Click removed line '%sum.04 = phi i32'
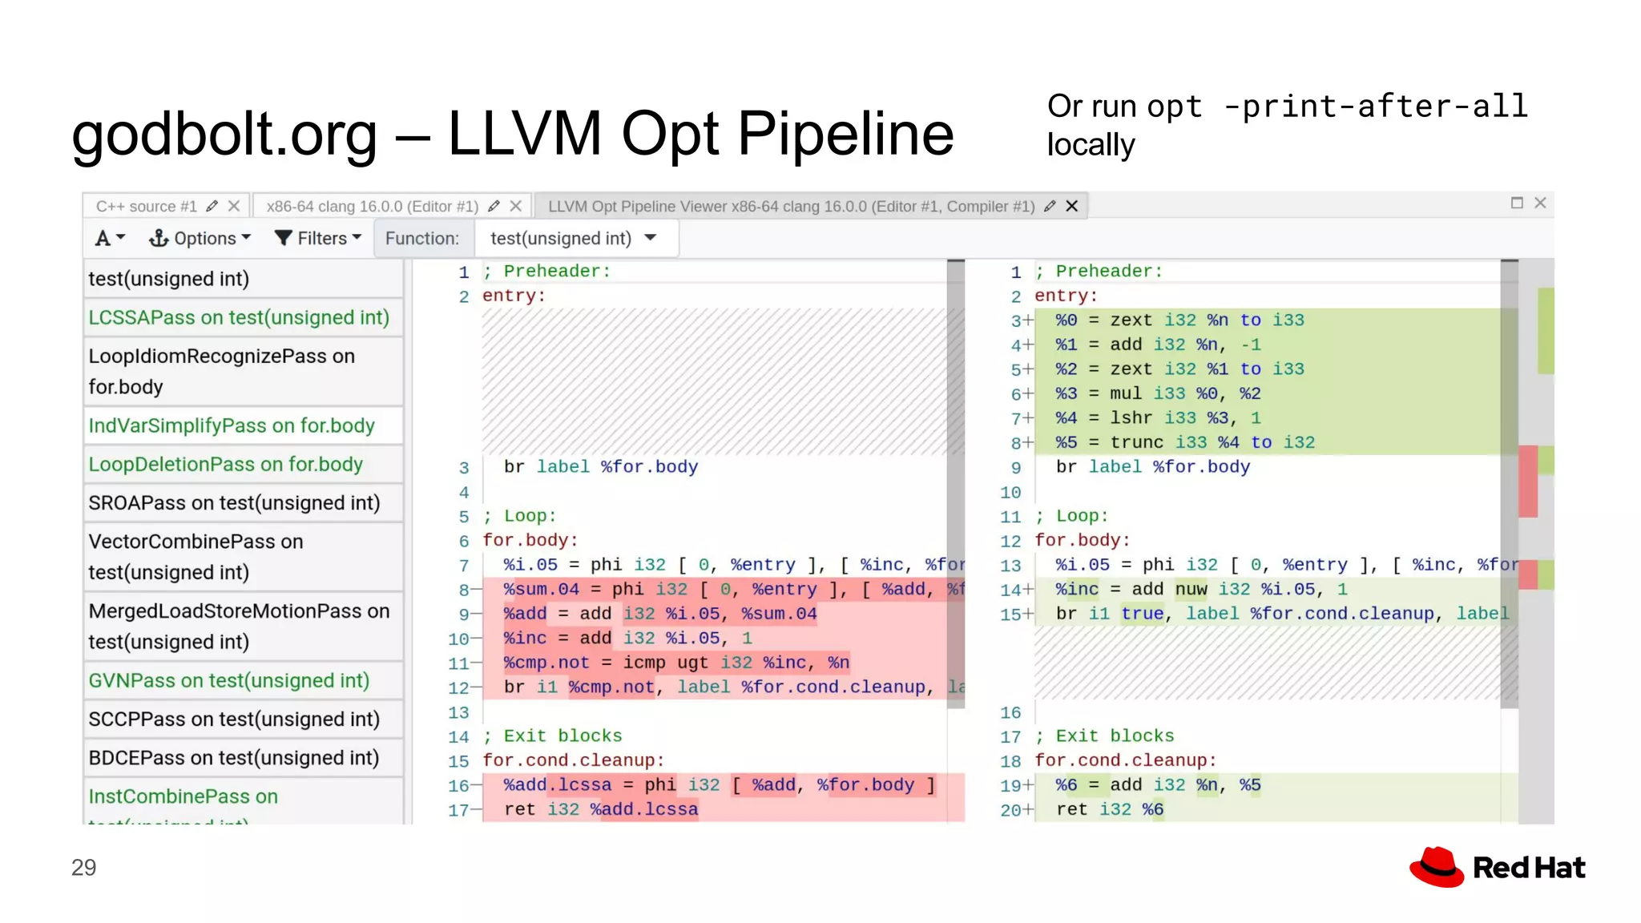 724,589
